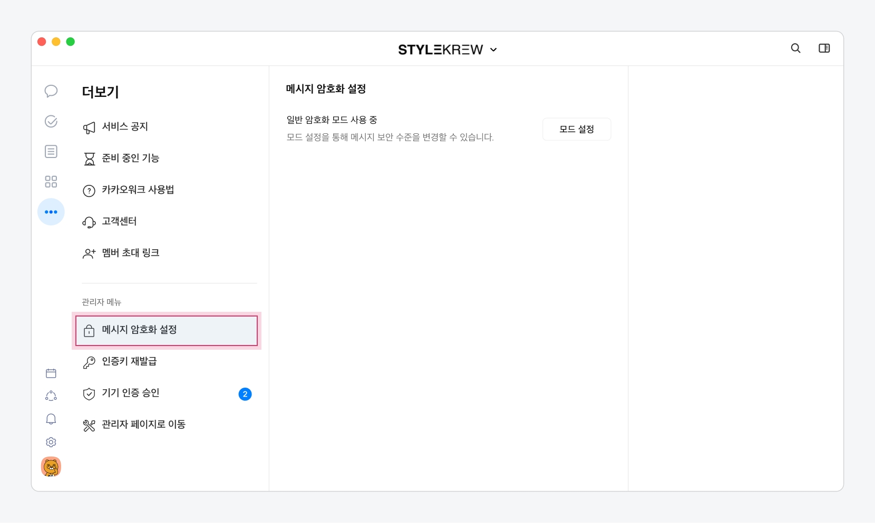The image size is (875, 523).
Task: Open the settings gear icon
Action: (51, 442)
